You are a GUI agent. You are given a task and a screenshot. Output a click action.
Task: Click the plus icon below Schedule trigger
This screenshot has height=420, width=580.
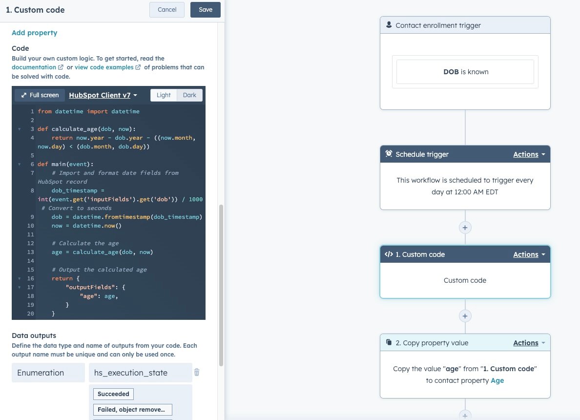pyautogui.click(x=465, y=227)
